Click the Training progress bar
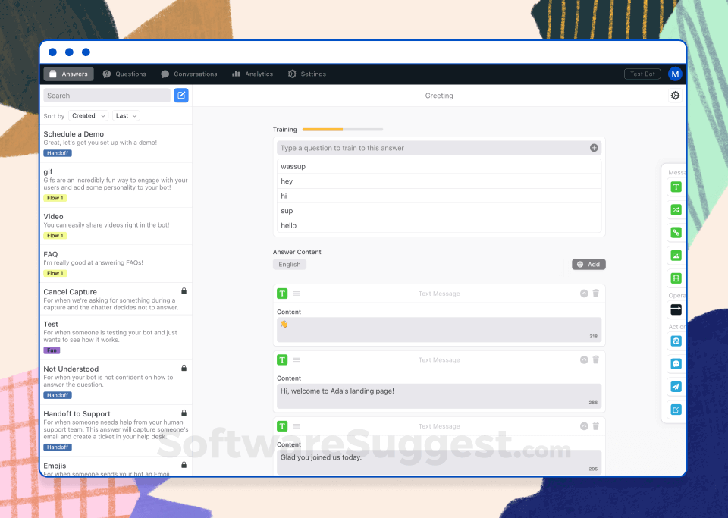The image size is (728, 518). tap(341, 130)
